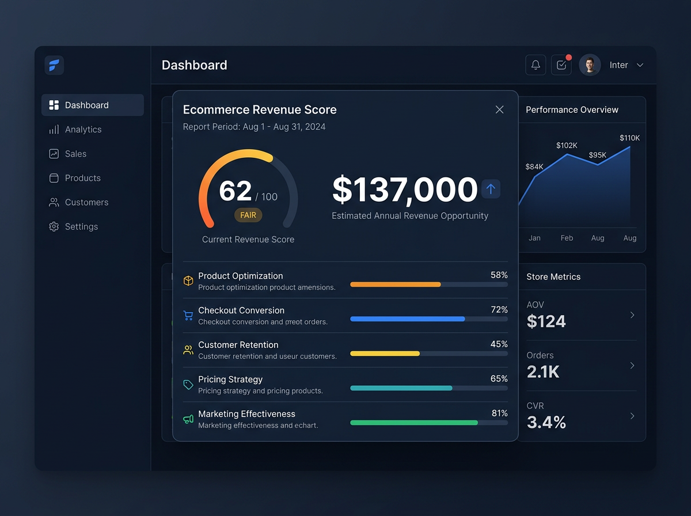Click the Pricing Strategy tag icon
This screenshot has height=516, width=691.
[x=188, y=384]
